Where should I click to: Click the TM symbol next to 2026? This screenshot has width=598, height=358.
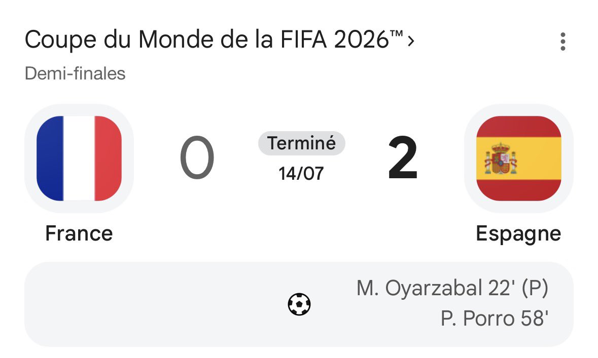pos(397,33)
